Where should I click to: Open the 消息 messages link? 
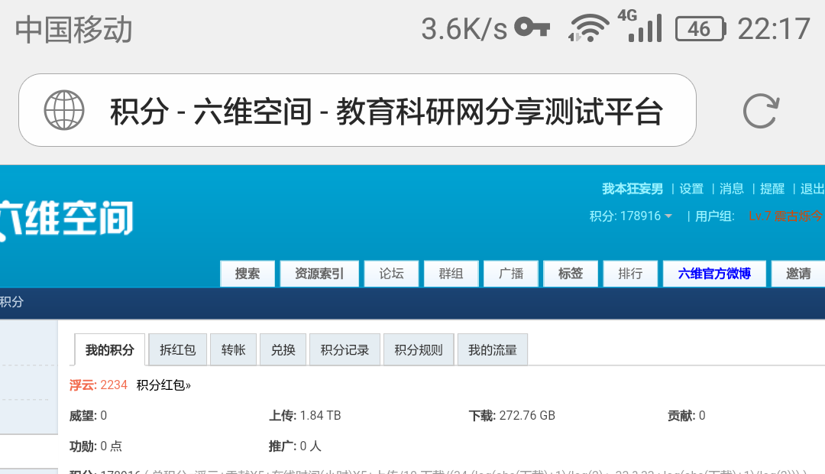point(731,189)
